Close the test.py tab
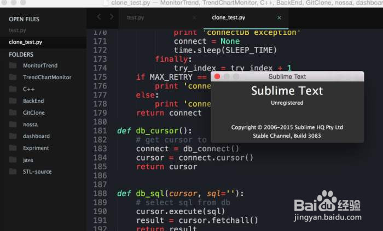Screen dimensions: 383x231 pyautogui.click(x=194, y=17)
